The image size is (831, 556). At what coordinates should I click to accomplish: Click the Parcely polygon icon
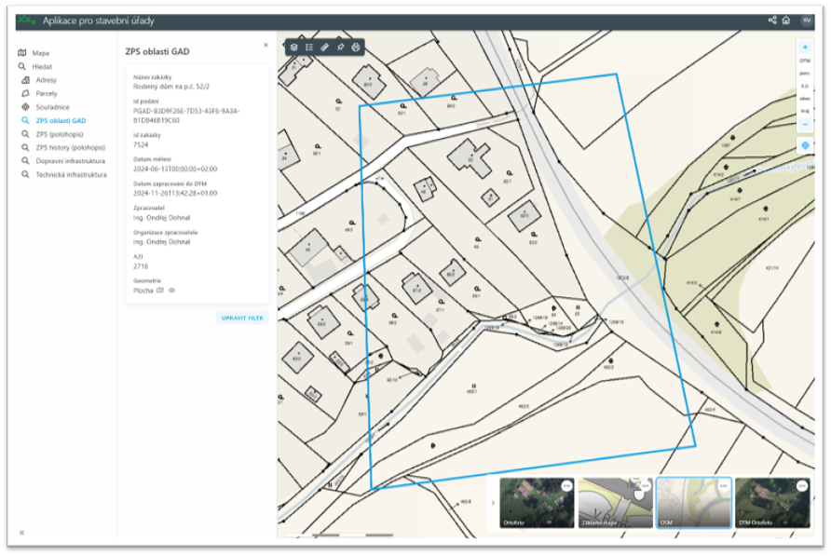25,93
